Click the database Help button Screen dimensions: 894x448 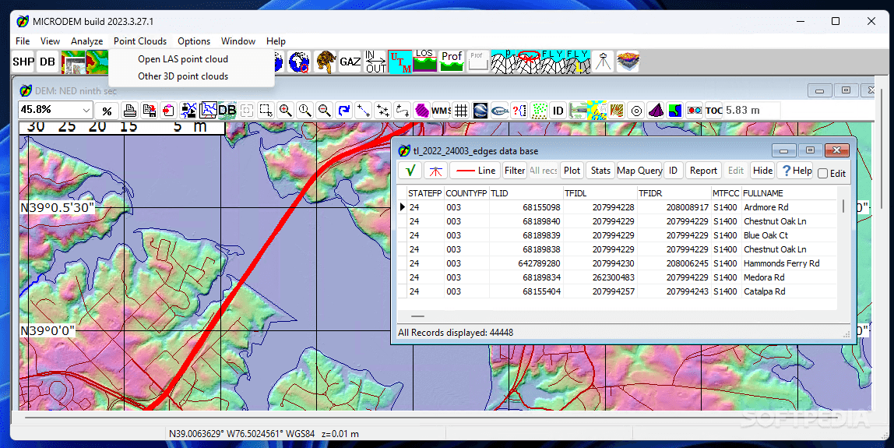pyautogui.click(x=796, y=170)
